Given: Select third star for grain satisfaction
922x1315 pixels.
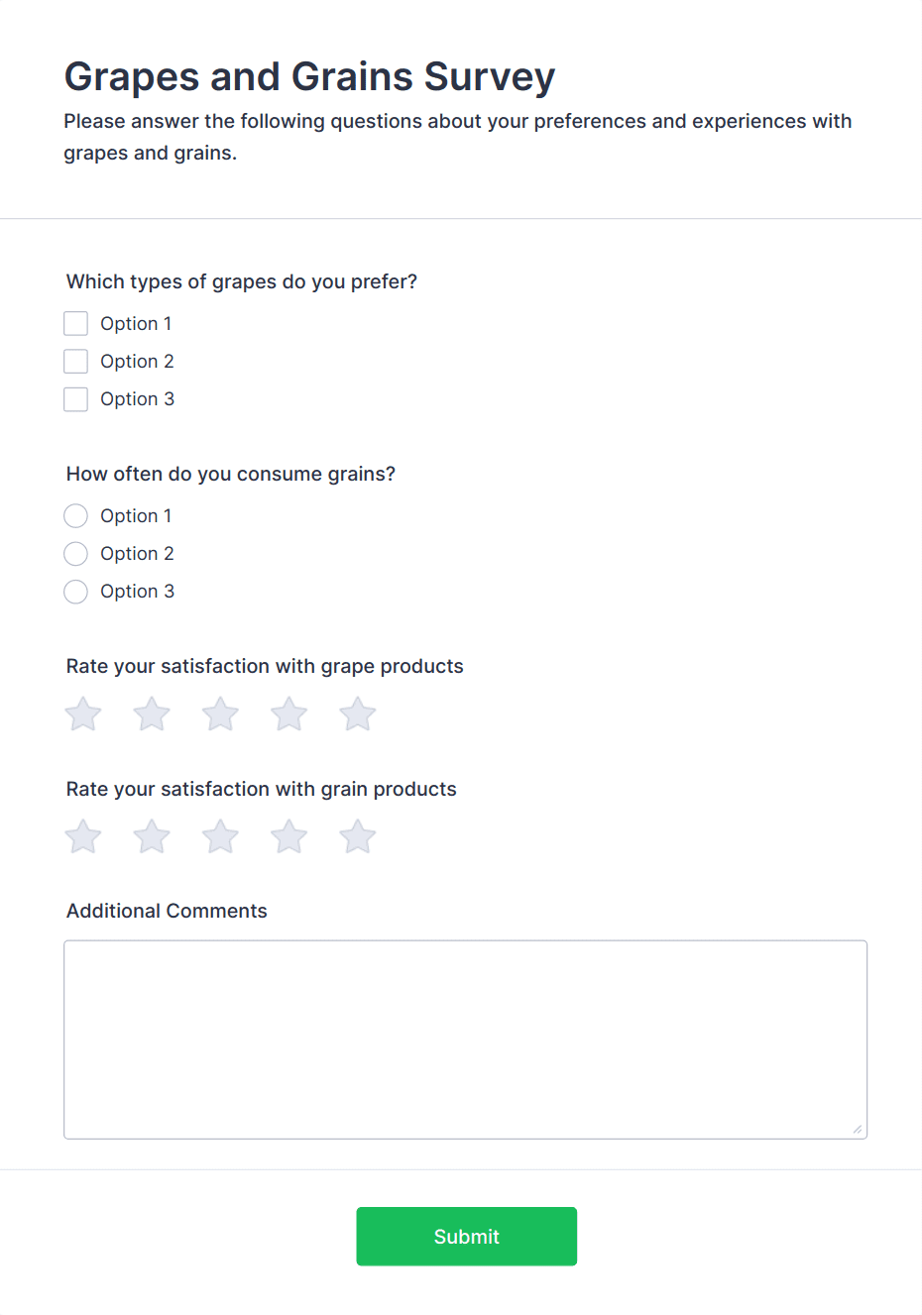Looking at the screenshot, I should click(220, 837).
